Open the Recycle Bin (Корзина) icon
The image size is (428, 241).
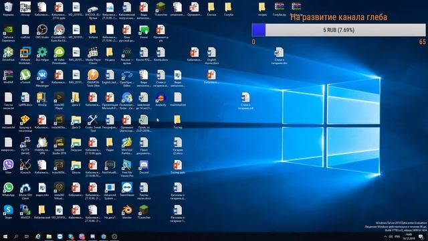(8, 9)
